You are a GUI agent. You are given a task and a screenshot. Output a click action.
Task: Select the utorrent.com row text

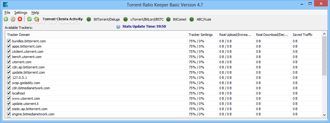[x=22, y=62]
